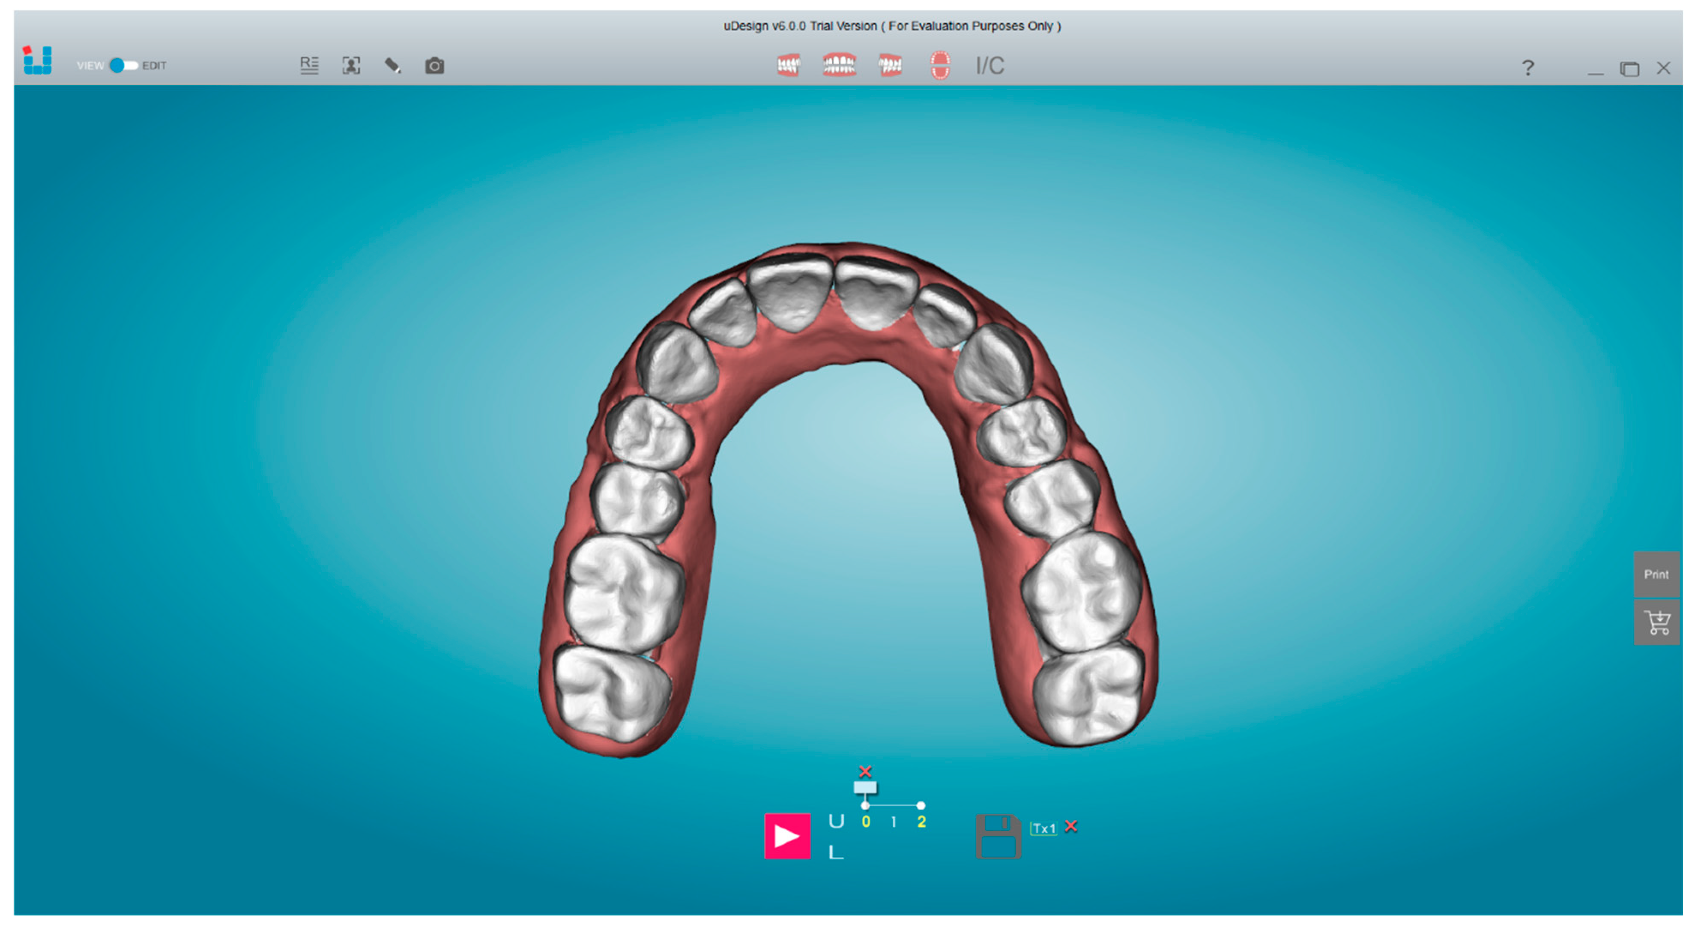The width and height of the screenshot is (1695, 927).
Task: Click the stage slider handle at step 0
Action: [864, 788]
